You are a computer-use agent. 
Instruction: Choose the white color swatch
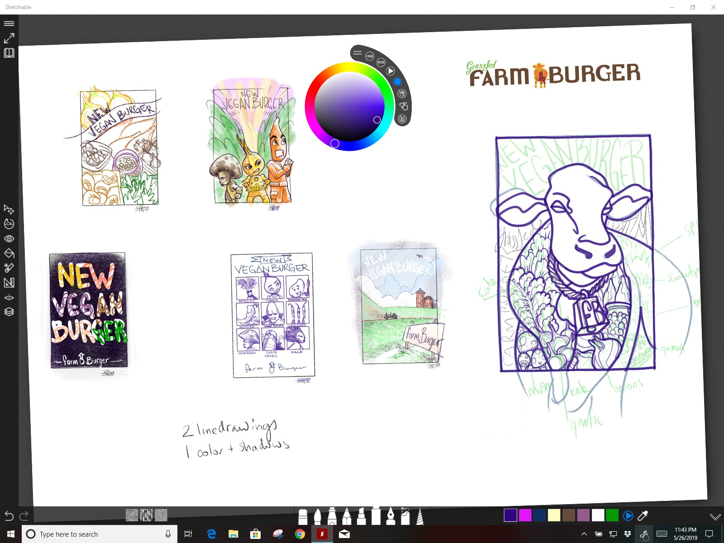tap(598, 515)
